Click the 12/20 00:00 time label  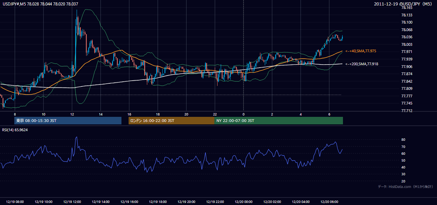tap(243, 202)
